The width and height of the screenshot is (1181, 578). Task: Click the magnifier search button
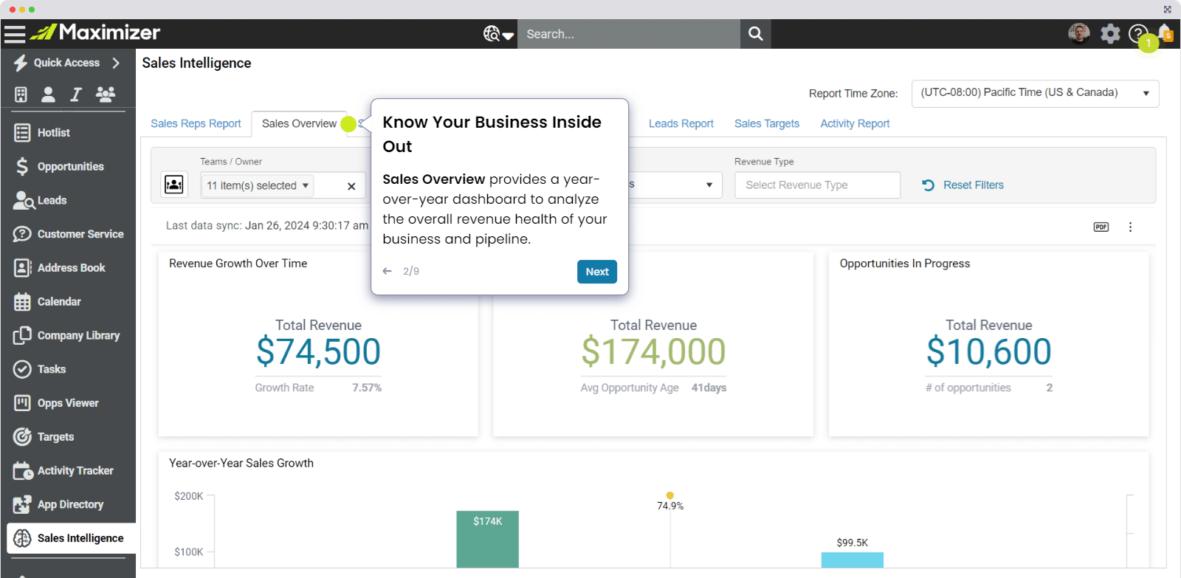click(755, 34)
